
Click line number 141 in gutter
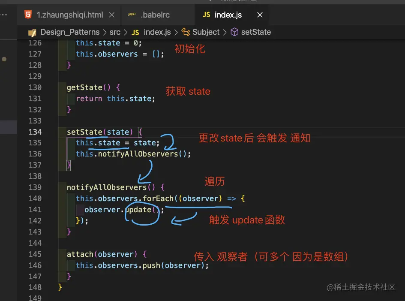(x=35, y=210)
